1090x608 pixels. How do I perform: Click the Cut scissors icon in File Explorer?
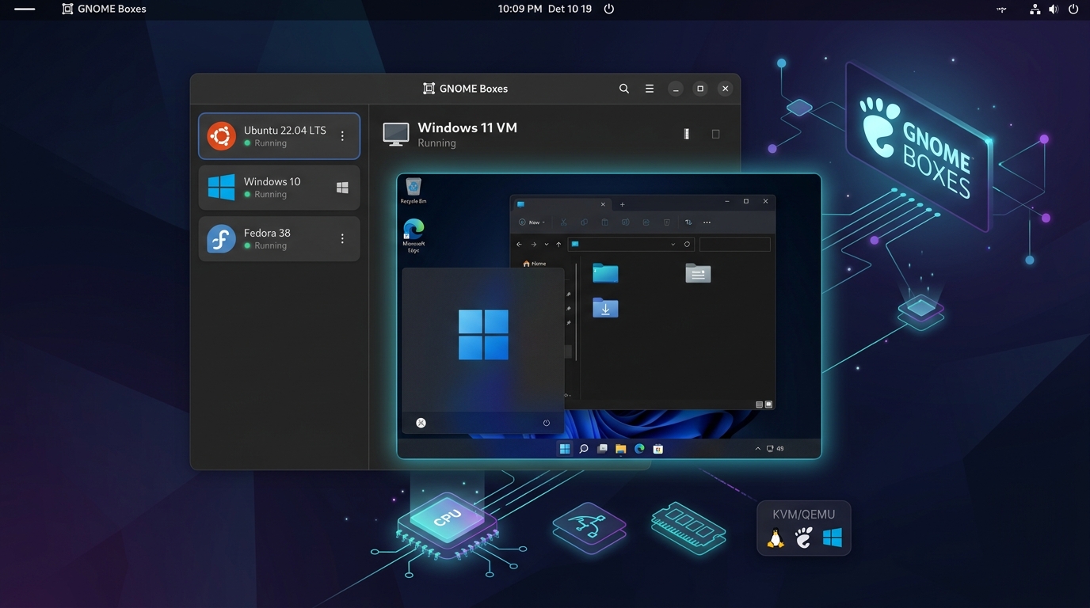(563, 222)
